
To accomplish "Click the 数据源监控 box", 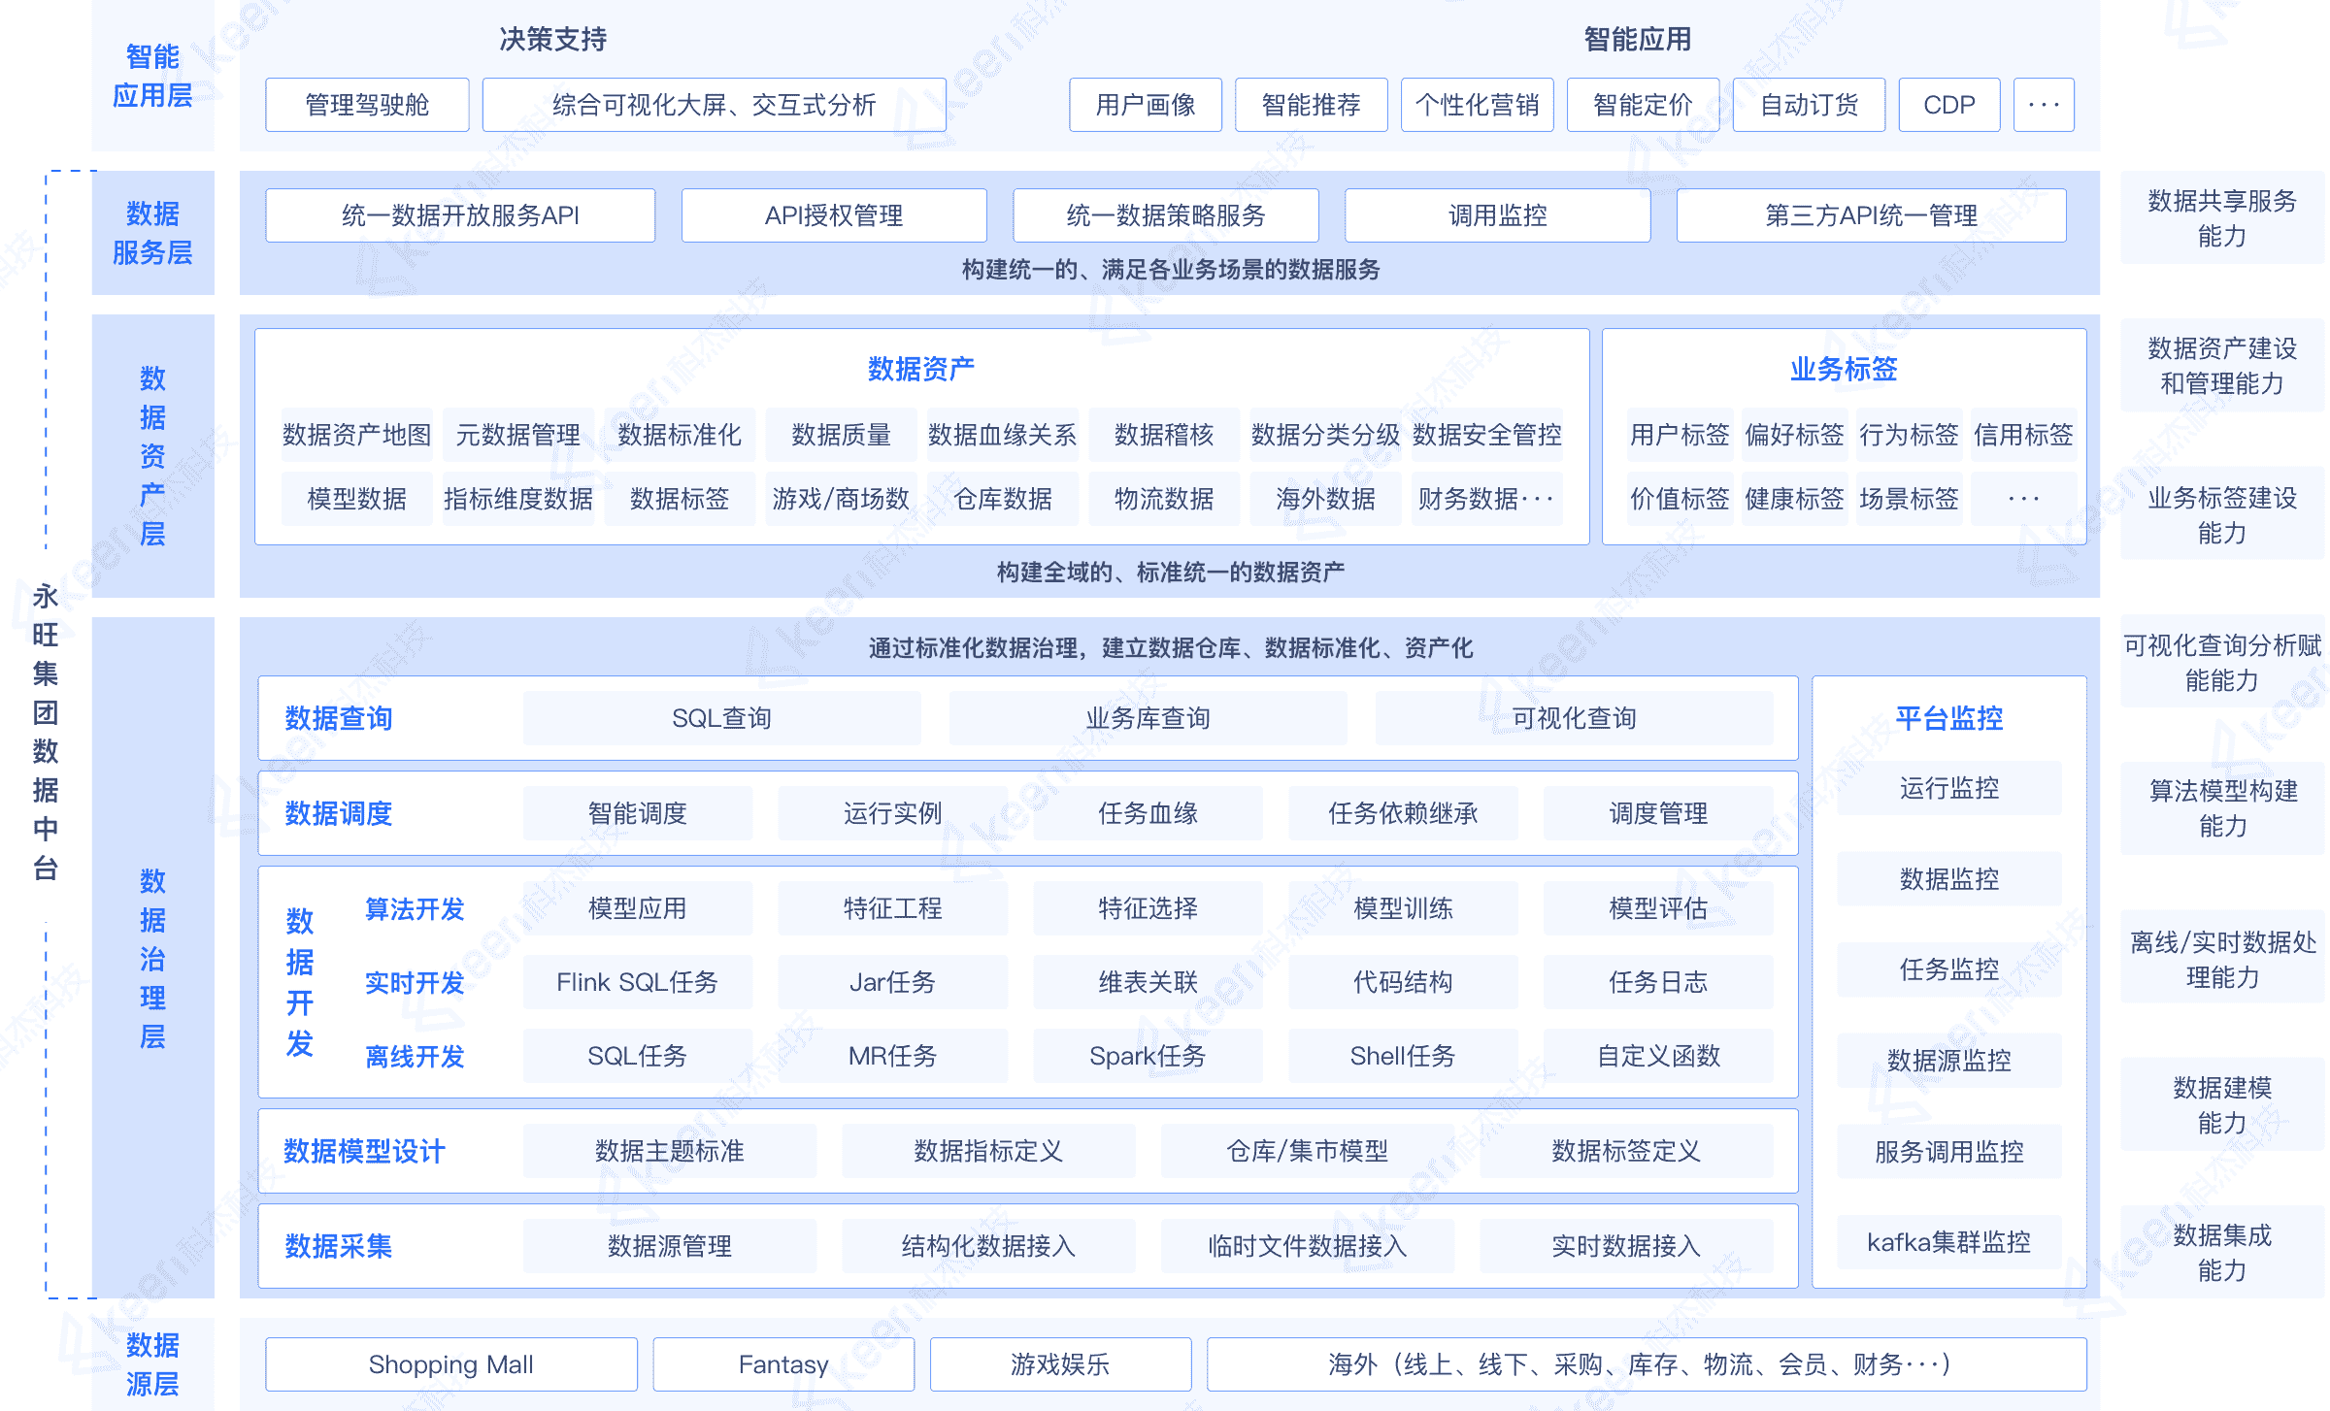I will (1949, 1061).
